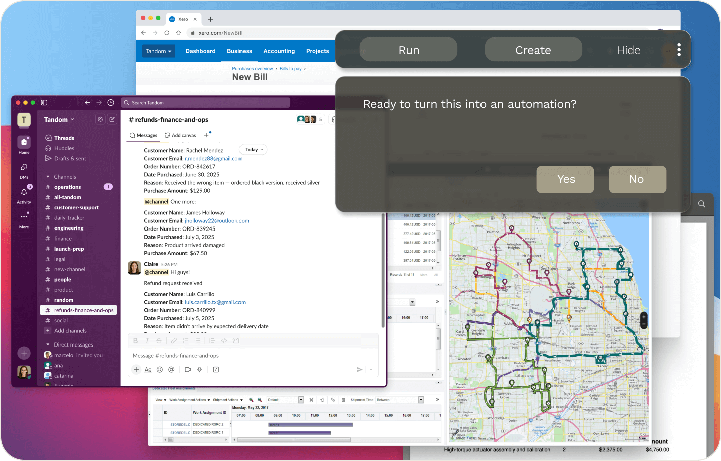
Task: Toggle text formatting Aa in composer
Action: click(x=148, y=370)
